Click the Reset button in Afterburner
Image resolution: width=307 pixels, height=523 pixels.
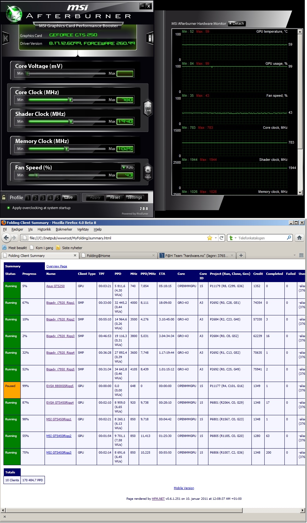click(115, 197)
